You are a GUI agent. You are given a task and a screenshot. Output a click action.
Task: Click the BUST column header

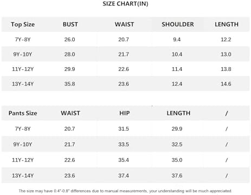pyautogui.click(x=70, y=24)
